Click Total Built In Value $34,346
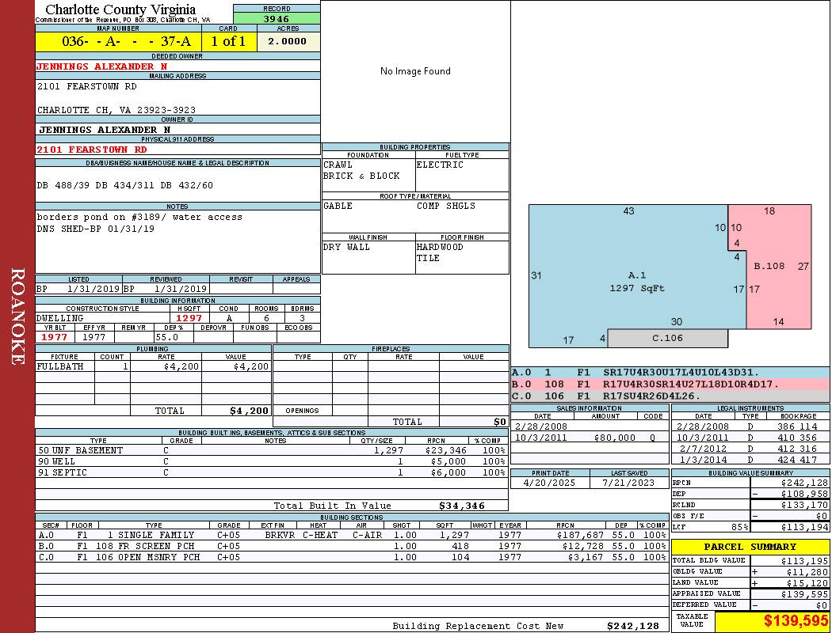The width and height of the screenshot is (832, 633). coord(462,506)
